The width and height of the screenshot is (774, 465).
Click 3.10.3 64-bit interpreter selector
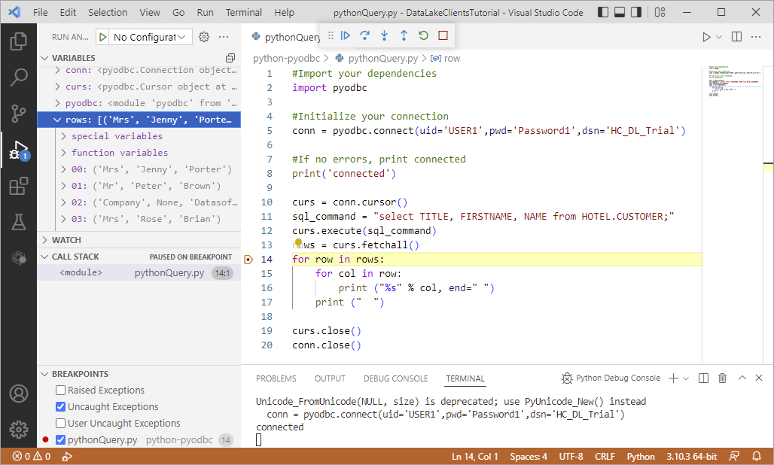(x=692, y=456)
